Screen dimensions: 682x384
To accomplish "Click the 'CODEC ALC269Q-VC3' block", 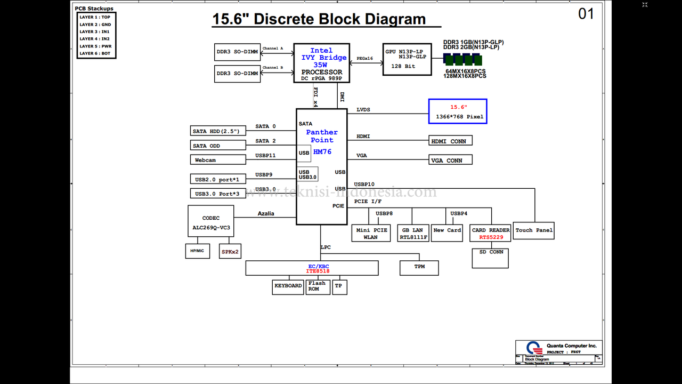I will tap(211, 221).
